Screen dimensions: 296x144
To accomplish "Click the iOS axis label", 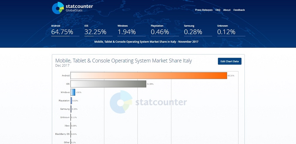I will click(x=68, y=84).
